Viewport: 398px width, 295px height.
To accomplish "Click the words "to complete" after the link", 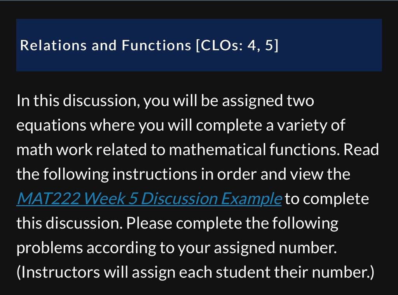I will coord(326,199).
